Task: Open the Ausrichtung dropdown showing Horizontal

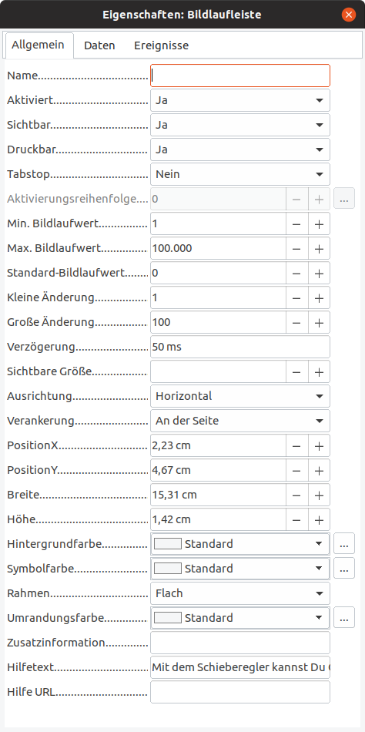Action: 240,396
